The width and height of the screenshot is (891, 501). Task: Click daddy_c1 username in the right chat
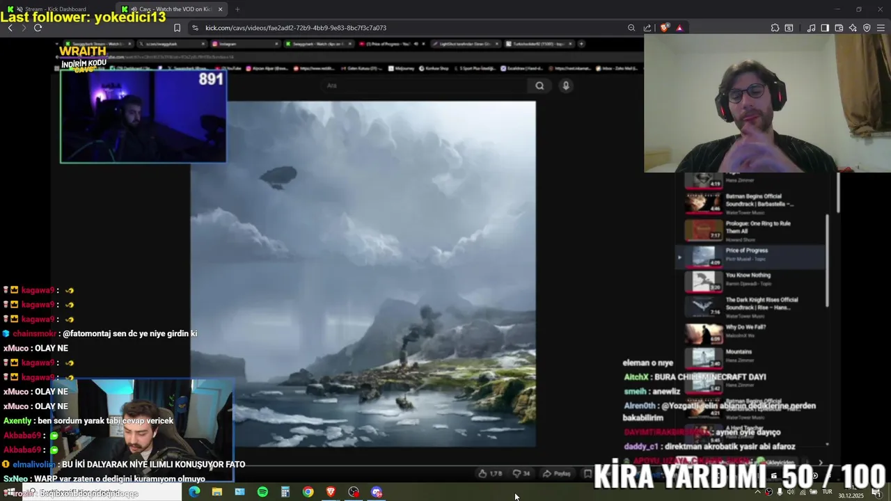(x=641, y=446)
